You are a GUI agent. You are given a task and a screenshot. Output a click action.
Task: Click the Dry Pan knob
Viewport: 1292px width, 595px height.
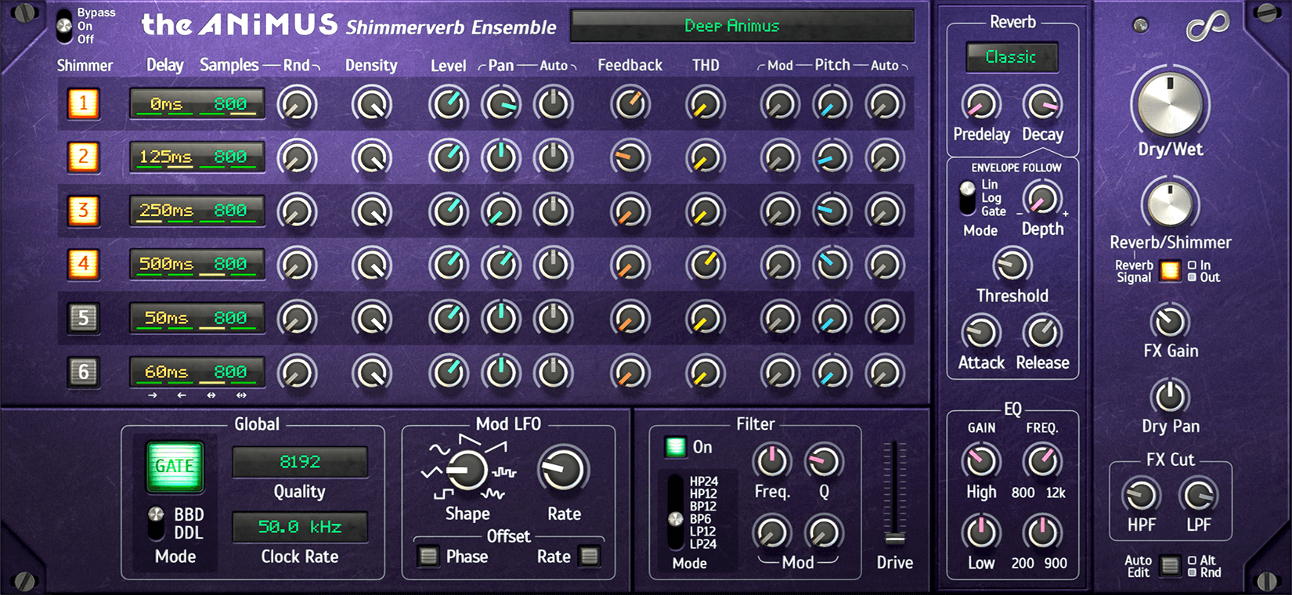[x=1170, y=396]
